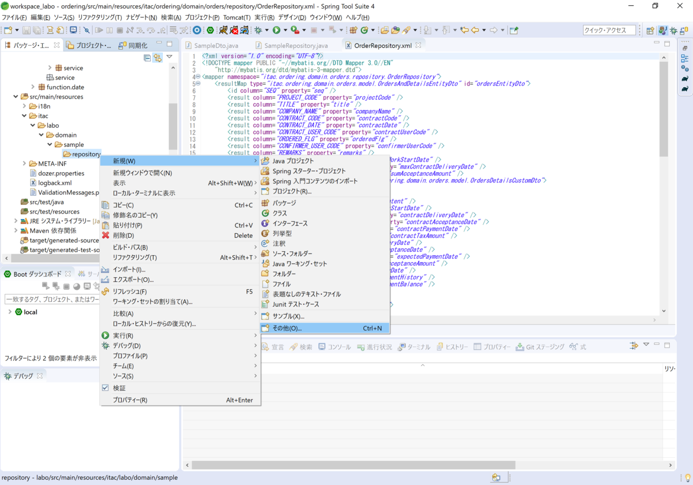
Task: Stop Tomcat with the red Tomcat stop icon
Action: tap(234, 30)
